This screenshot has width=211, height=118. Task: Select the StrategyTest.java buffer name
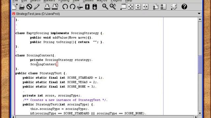(38, 14)
